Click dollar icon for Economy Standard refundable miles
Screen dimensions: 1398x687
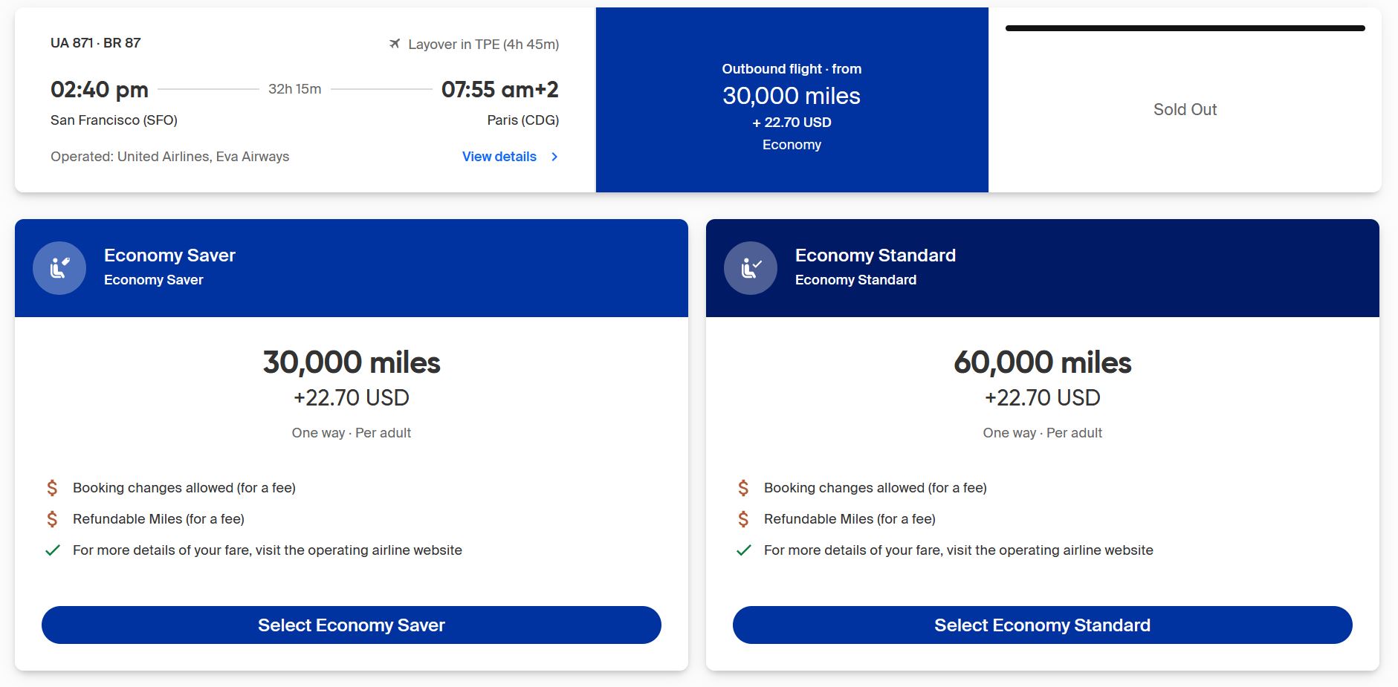(x=743, y=519)
